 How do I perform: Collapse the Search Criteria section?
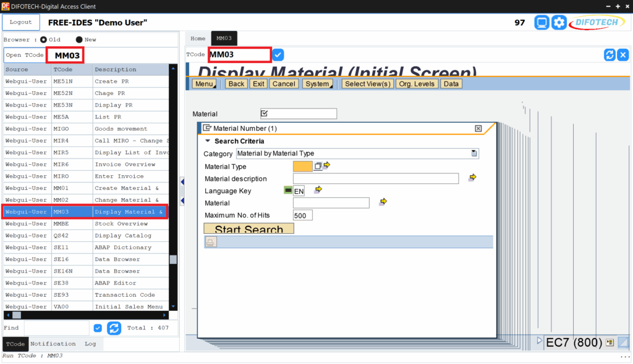pos(208,141)
